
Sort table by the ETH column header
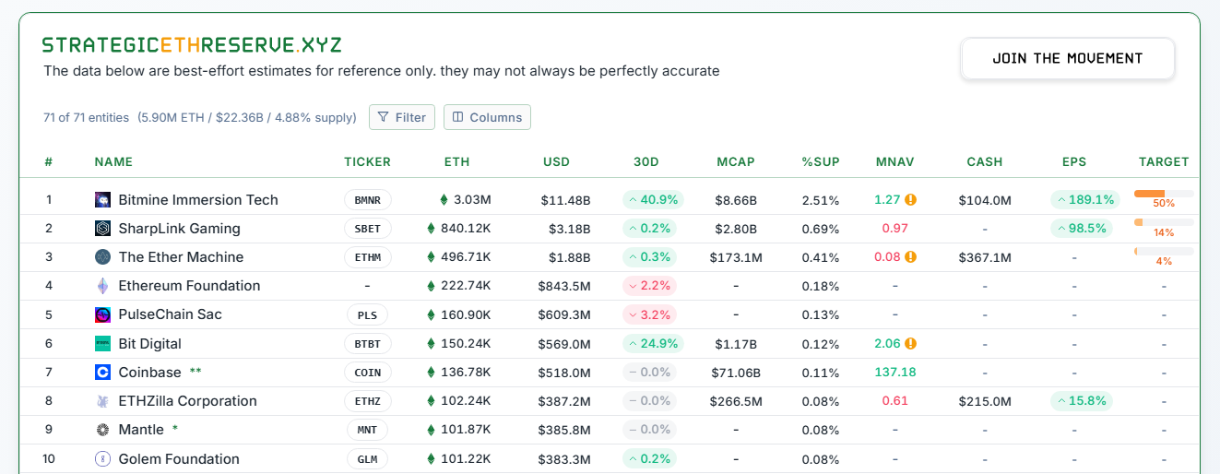click(456, 162)
